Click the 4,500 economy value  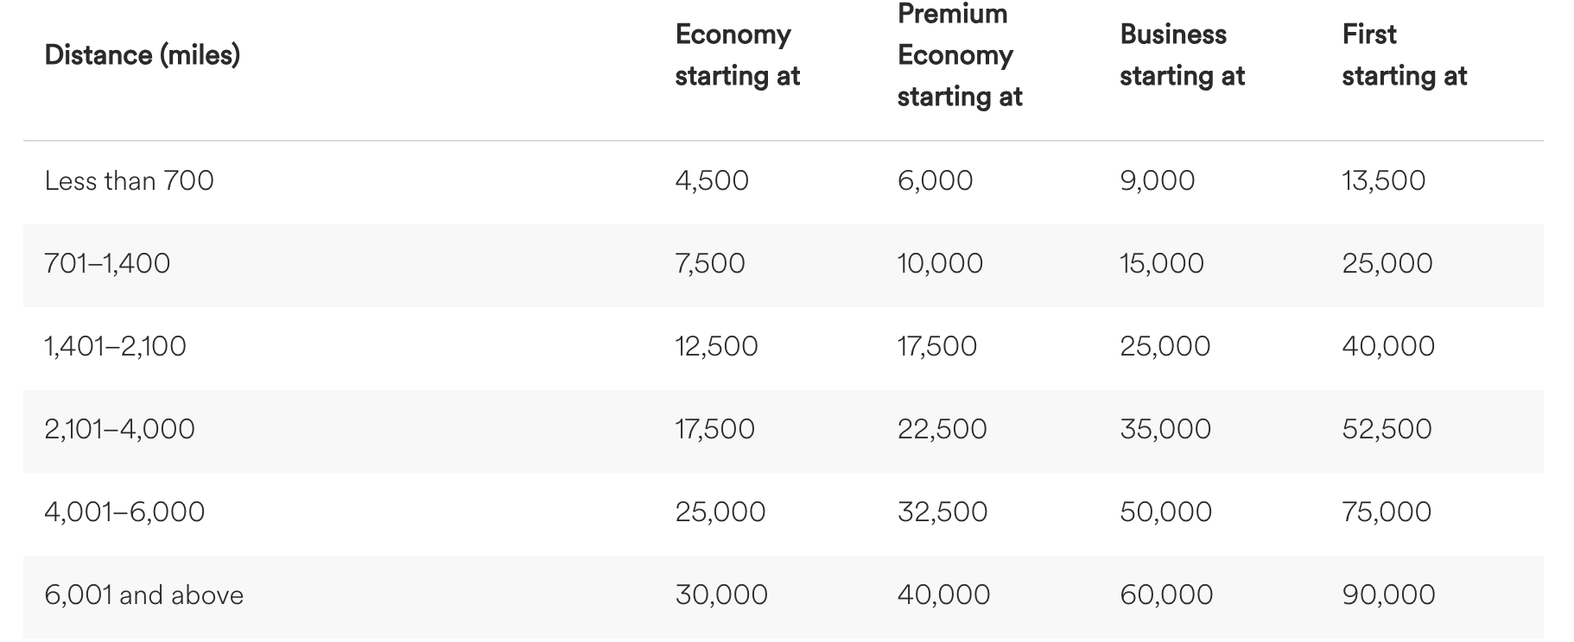[712, 180]
